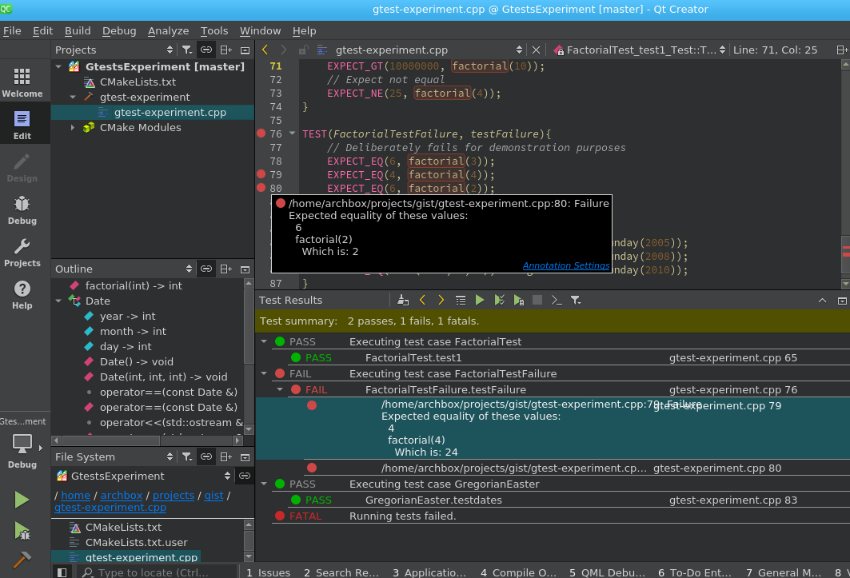Open the Help mode
The image size is (850, 578).
click(22, 294)
